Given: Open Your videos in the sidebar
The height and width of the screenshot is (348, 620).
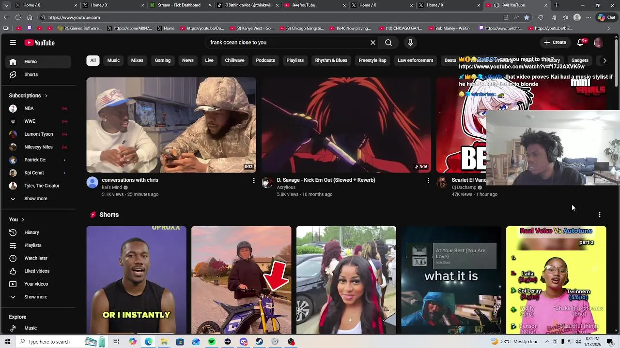Looking at the screenshot, I should (38, 284).
